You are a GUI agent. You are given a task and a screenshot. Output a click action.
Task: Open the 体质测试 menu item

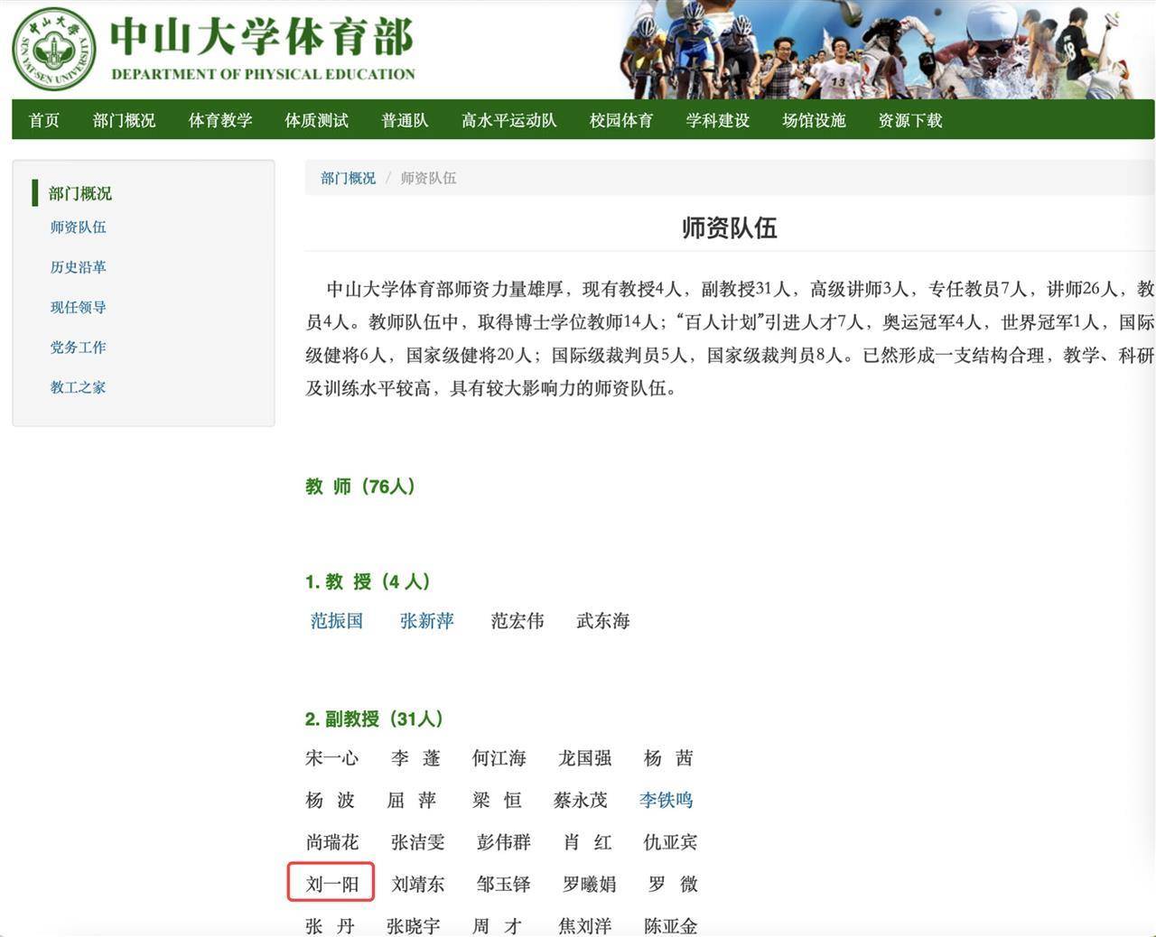[x=316, y=119]
